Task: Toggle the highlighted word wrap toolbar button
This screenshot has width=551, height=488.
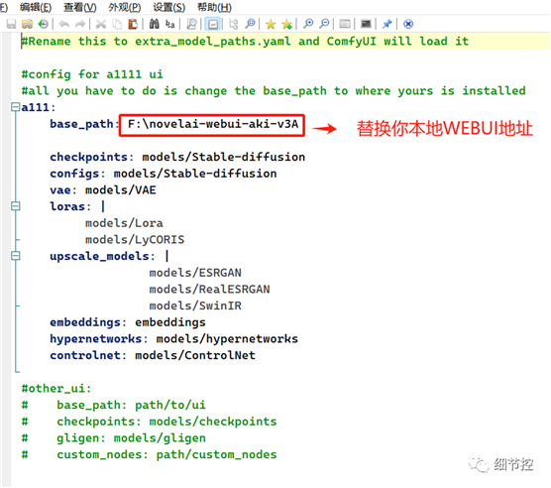Action: pos(213,24)
